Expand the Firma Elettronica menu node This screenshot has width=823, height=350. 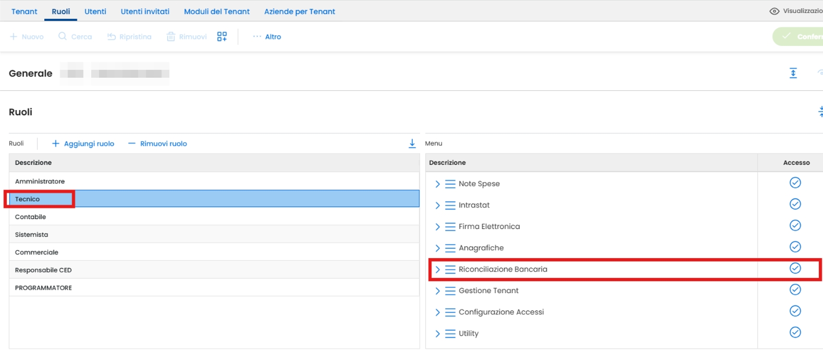point(437,227)
